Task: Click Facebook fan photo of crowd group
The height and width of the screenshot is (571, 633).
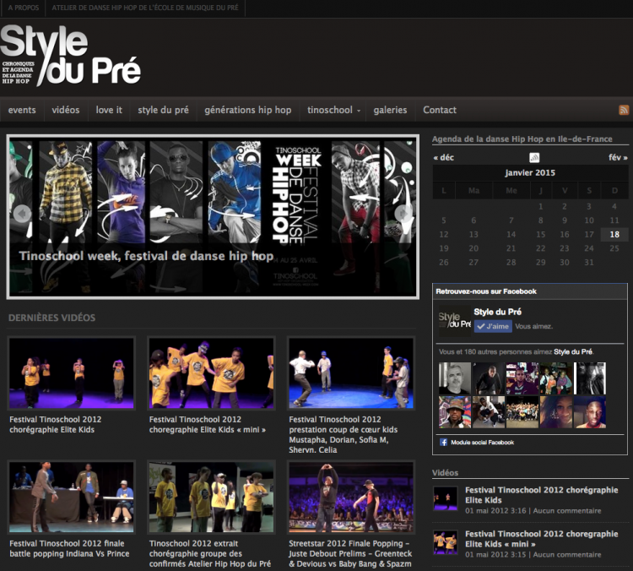Action: [522, 412]
